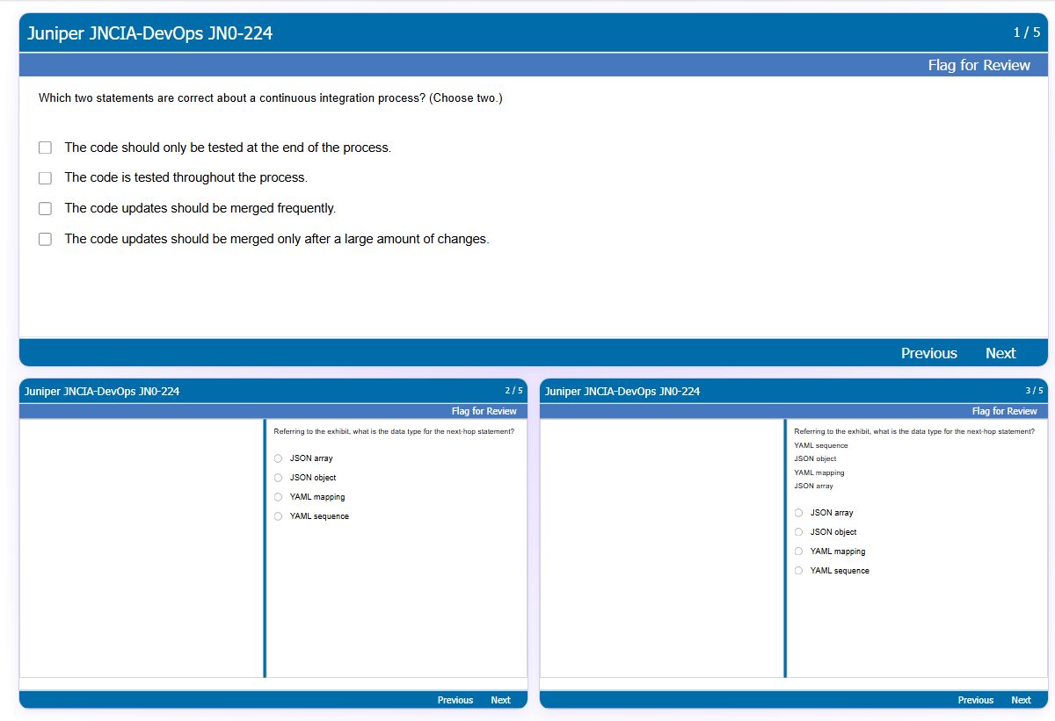Viewport: 1055px width, 721px height.
Task: Select YAML mapping radio in question 2/5
Action: pyautogui.click(x=278, y=497)
